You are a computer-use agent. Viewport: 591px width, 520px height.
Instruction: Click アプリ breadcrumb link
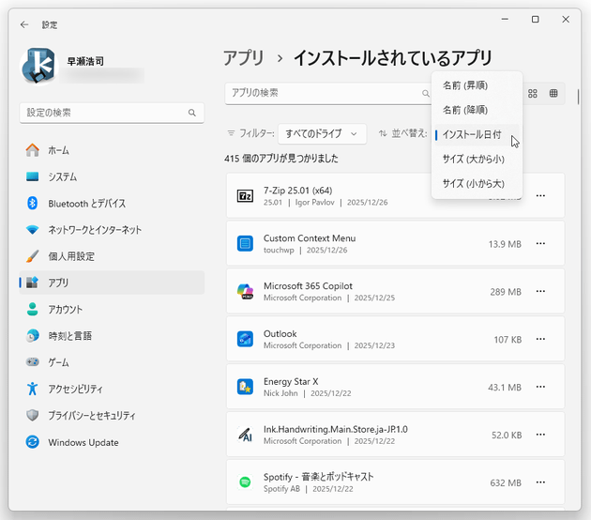[244, 58]
